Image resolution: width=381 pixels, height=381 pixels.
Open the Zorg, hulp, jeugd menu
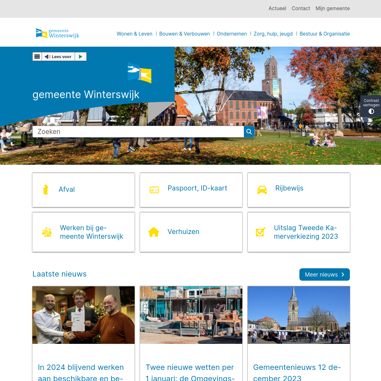pos(273,34)
